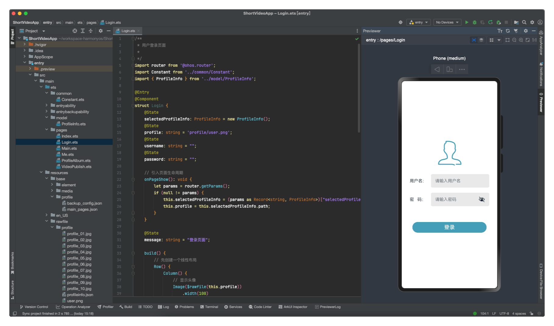Click the Previewer frame bounds icon
Image resolution: width=554 pixels, height=326 pixels.
[507, 40]
